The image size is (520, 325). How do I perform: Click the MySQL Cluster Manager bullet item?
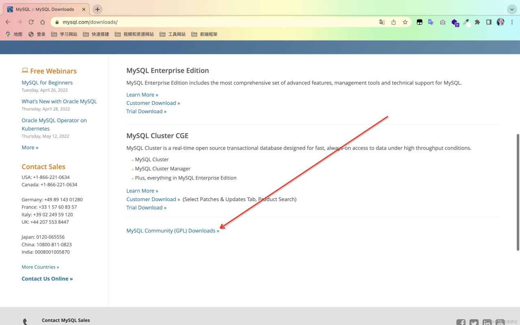pyautogui.click(x=162, y=169)
